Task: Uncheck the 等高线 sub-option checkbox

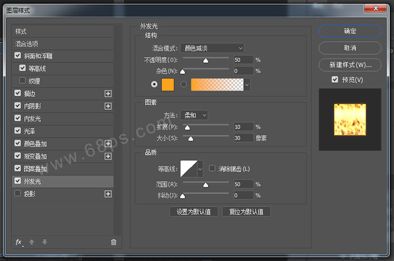Action: pos(22,68)
